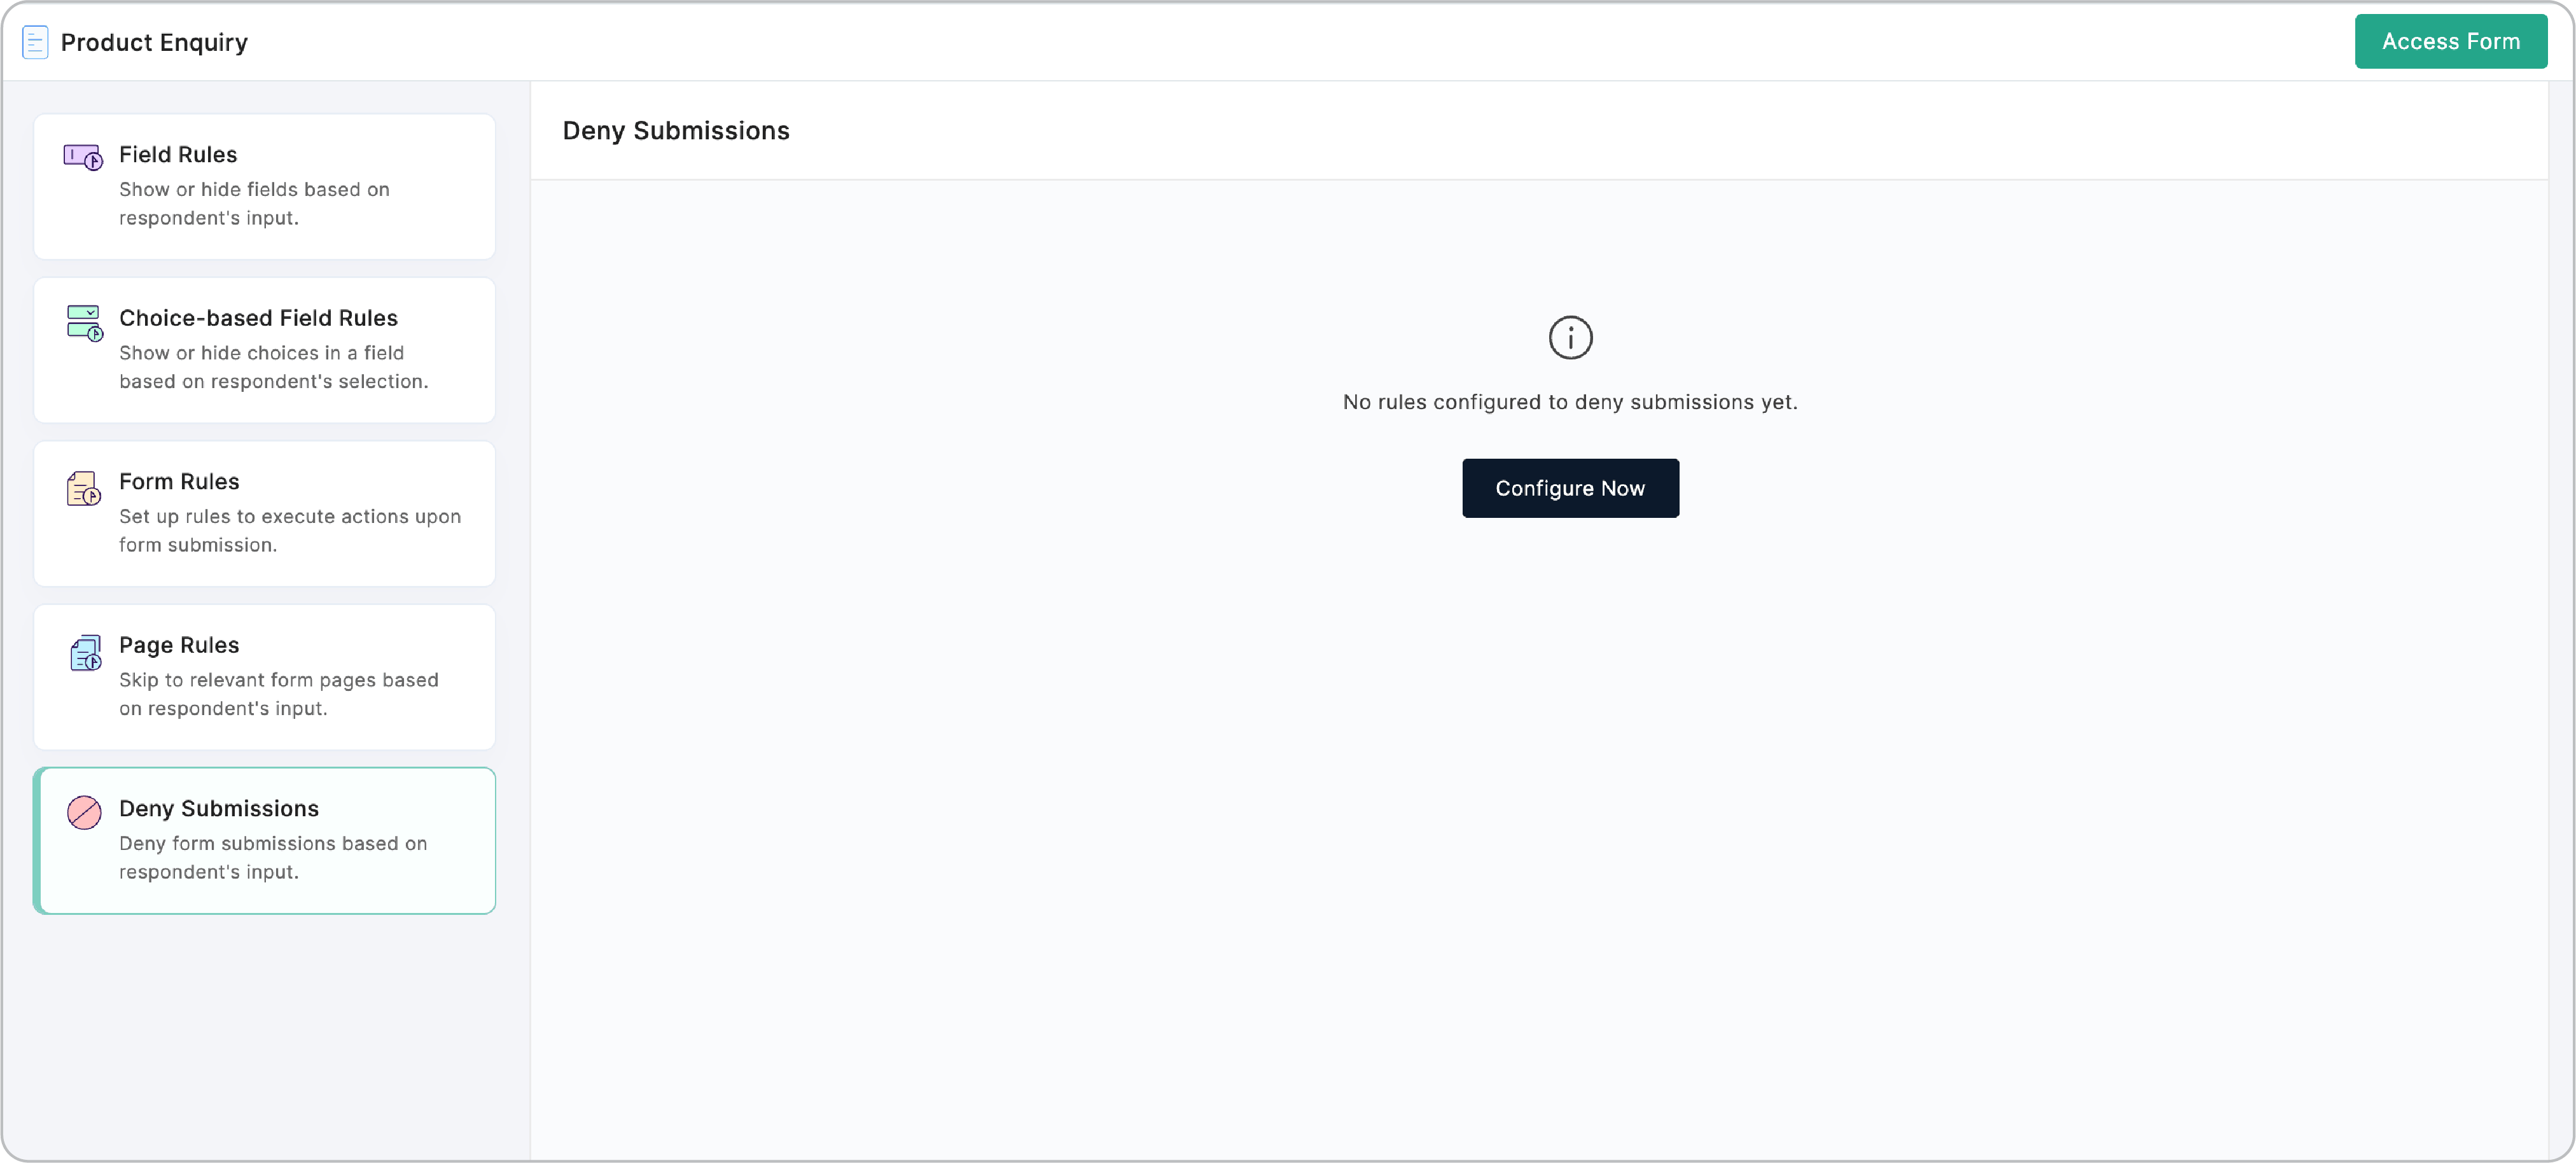This screenshot has width=2576, height=1163.
Task: Switch to Choice-based Field Rules
Action: [x=264, y=350]
